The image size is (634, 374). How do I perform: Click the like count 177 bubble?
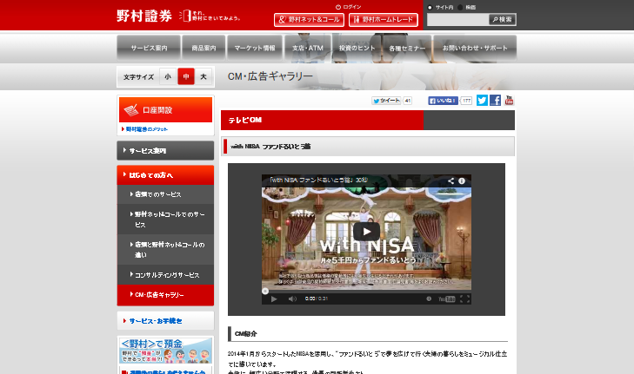tap(466, 101)
